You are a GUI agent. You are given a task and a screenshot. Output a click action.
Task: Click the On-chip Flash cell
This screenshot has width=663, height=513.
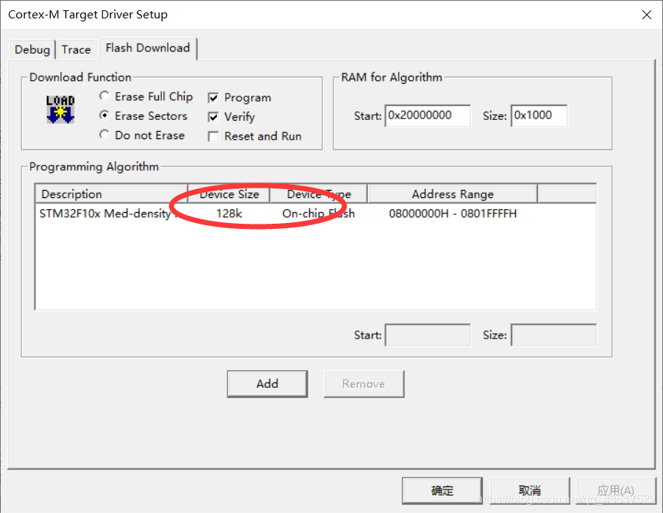tap(319, 213)
